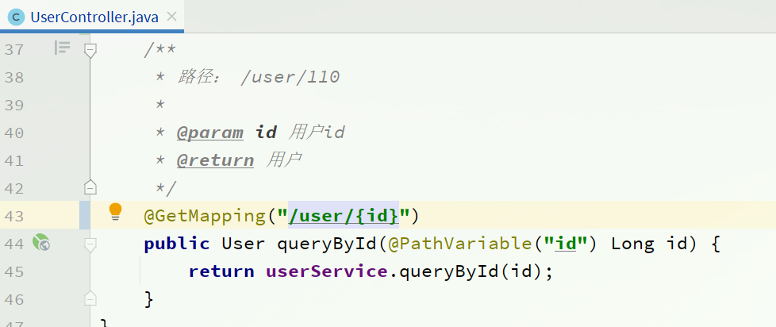Click the @return tag in the Javadoc

click(215, 160)
